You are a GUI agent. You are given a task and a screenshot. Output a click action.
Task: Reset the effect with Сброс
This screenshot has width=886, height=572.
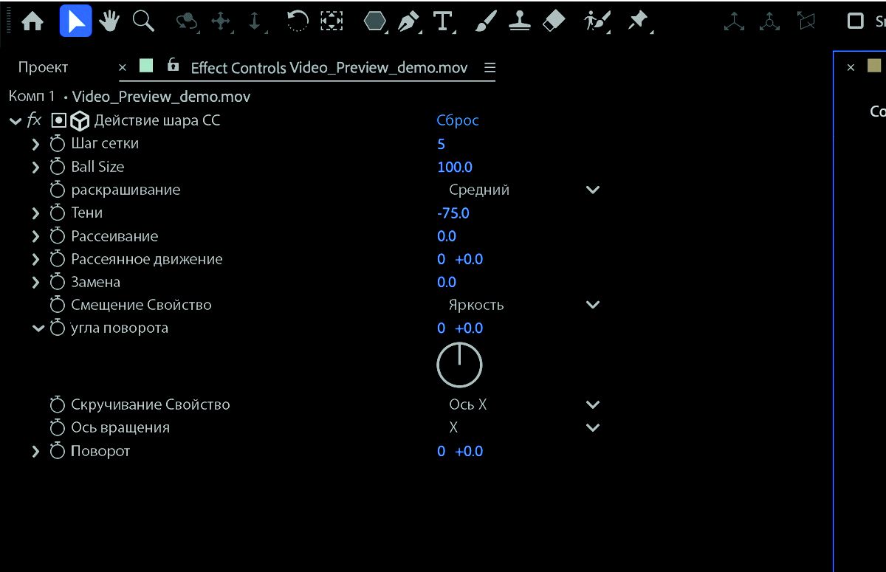tap(458, 120)
